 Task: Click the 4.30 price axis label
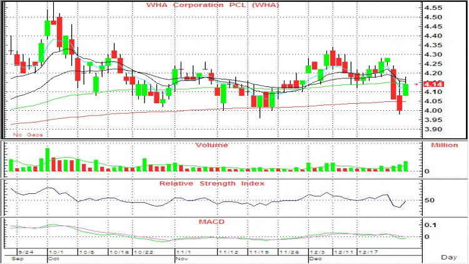tap(433, 54)
